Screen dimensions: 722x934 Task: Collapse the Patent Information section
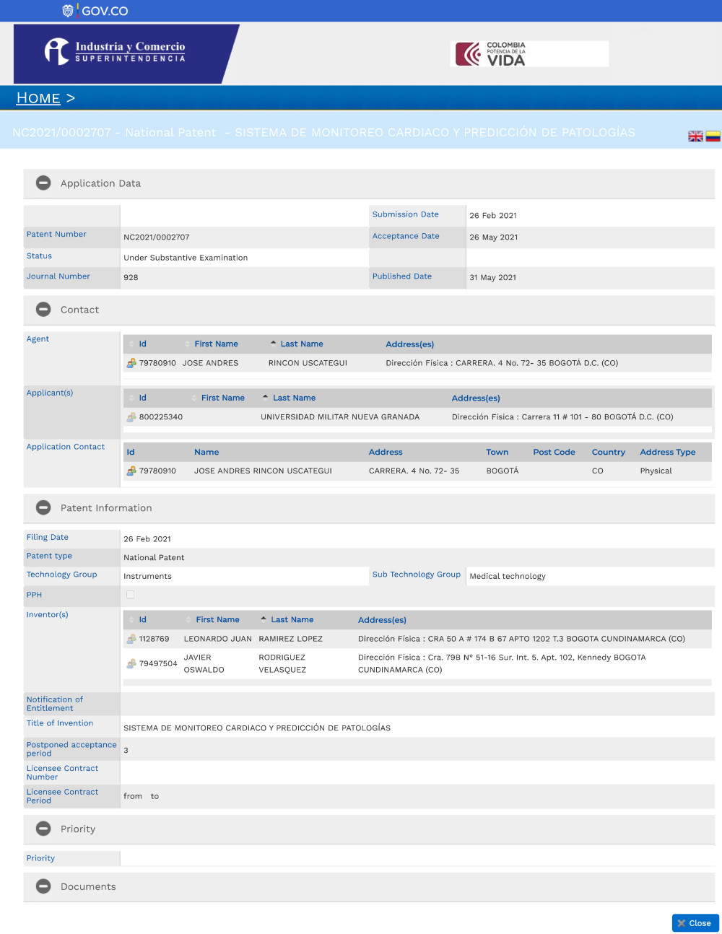tap(44, 508)
